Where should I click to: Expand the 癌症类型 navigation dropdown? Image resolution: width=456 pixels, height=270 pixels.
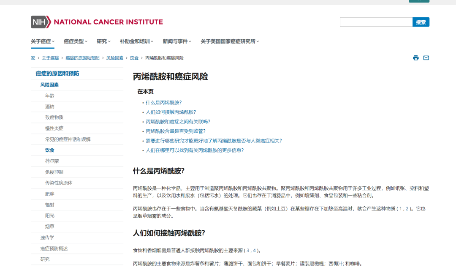[x=74, y=41]
